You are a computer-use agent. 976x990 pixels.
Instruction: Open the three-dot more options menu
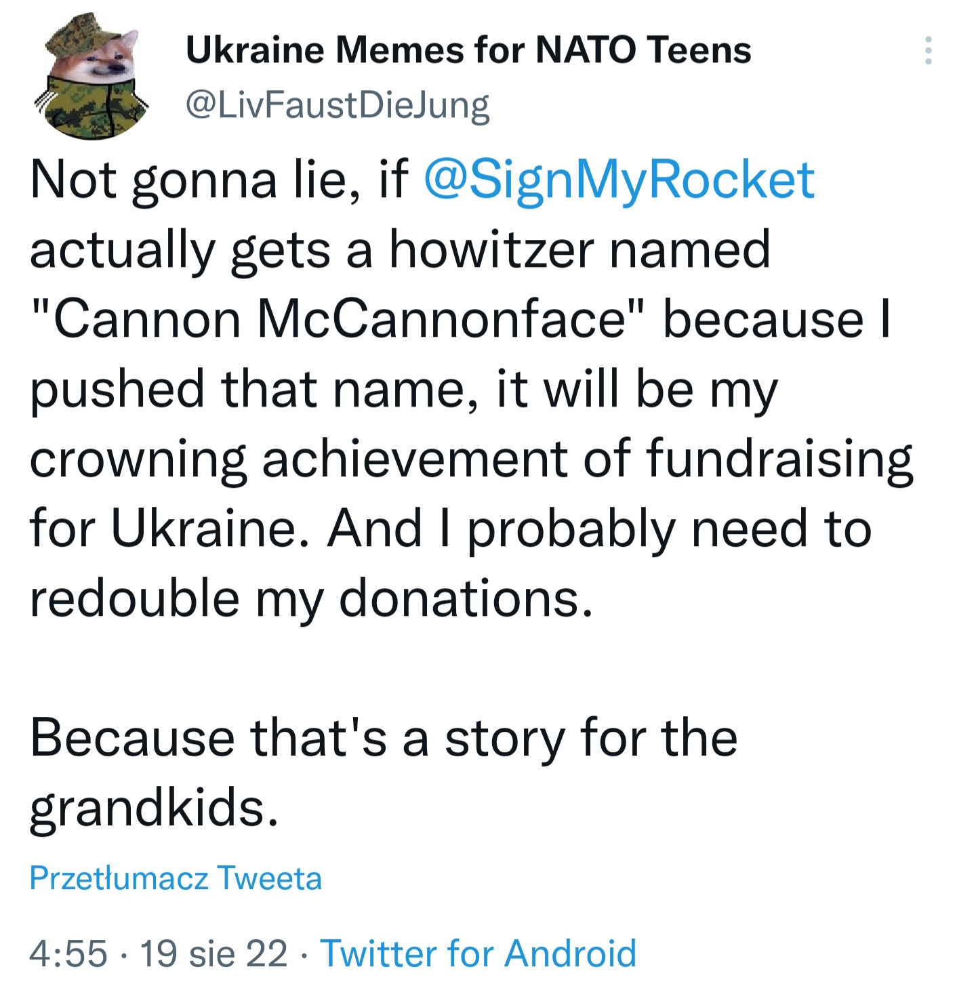coord(928,51)
